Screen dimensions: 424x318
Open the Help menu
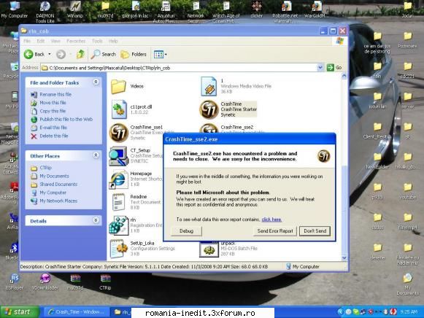click(113, 41)
